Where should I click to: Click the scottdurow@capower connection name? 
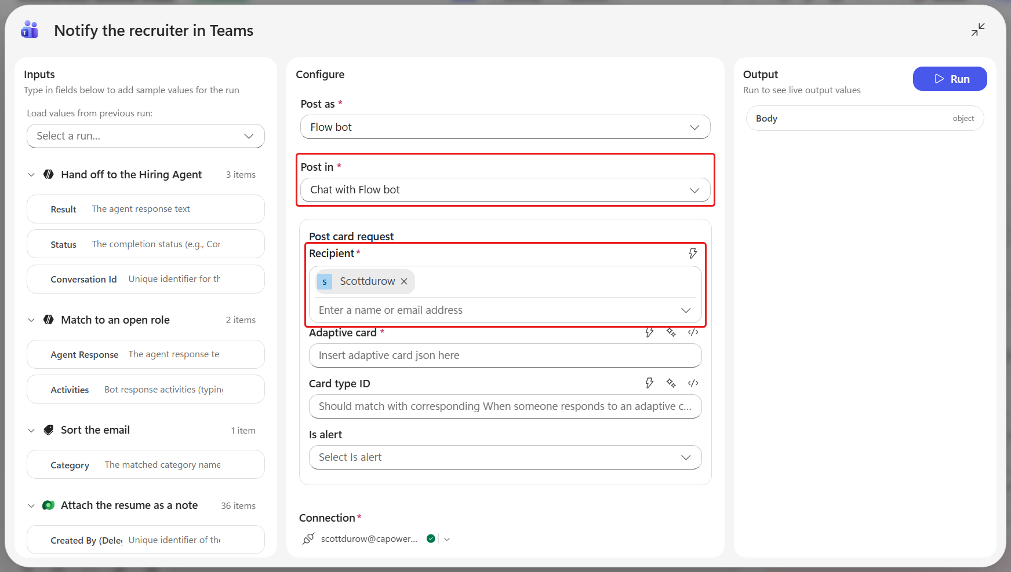tap(369, 539)
